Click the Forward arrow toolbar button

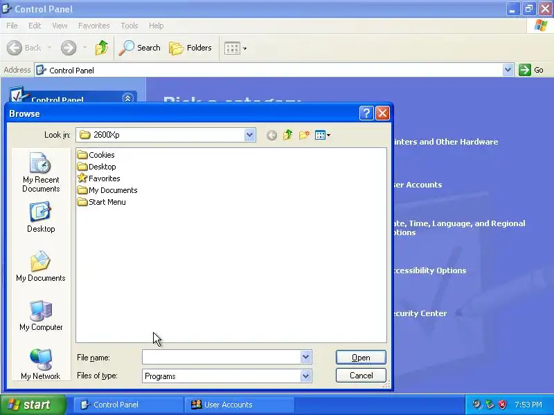(69, 48)
